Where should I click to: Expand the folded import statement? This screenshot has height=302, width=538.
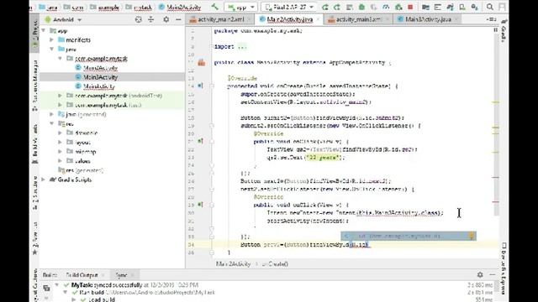pos(242,47)
